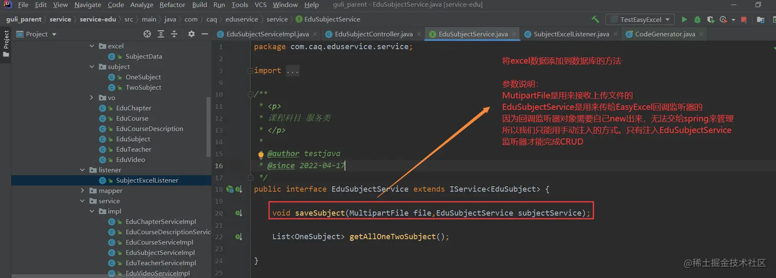Image resolution: width=776 pixels, height=278 pixels.
Task: Expand the vo folder in project tree
Action: [x=92, y=97]
